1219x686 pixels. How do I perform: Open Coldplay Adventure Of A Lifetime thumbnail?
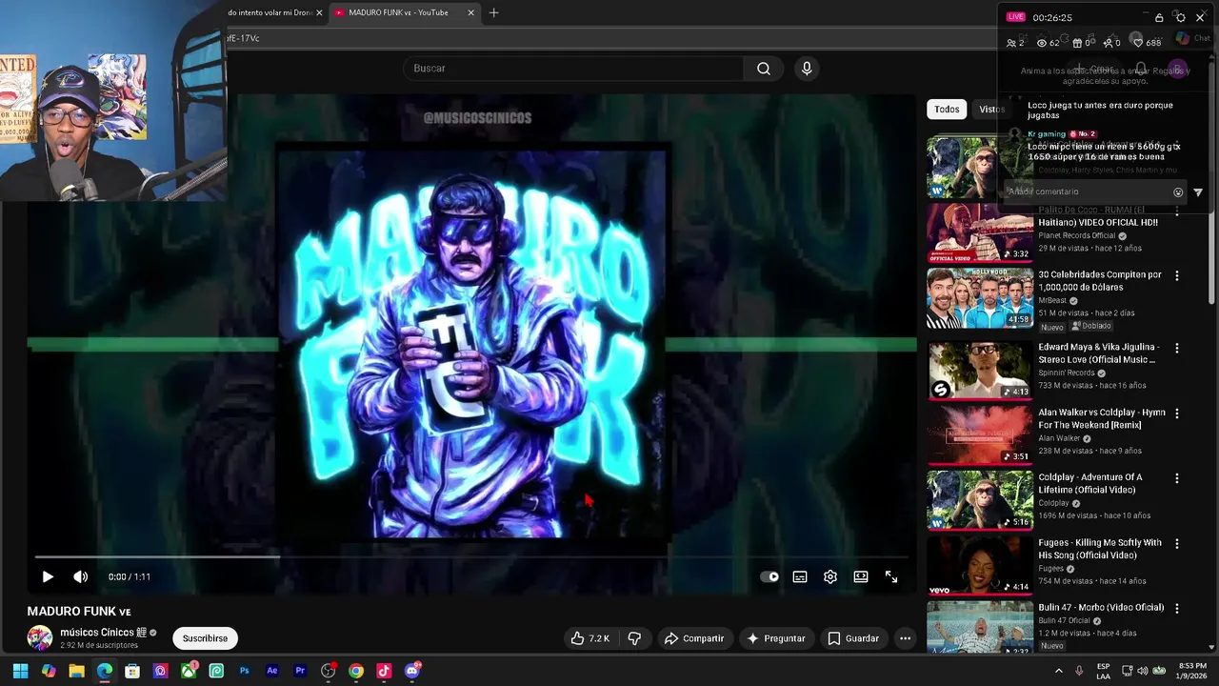tap(980, 499)
